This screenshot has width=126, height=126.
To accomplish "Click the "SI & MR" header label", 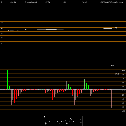I will pyautogui.click(x=13, y=2).
